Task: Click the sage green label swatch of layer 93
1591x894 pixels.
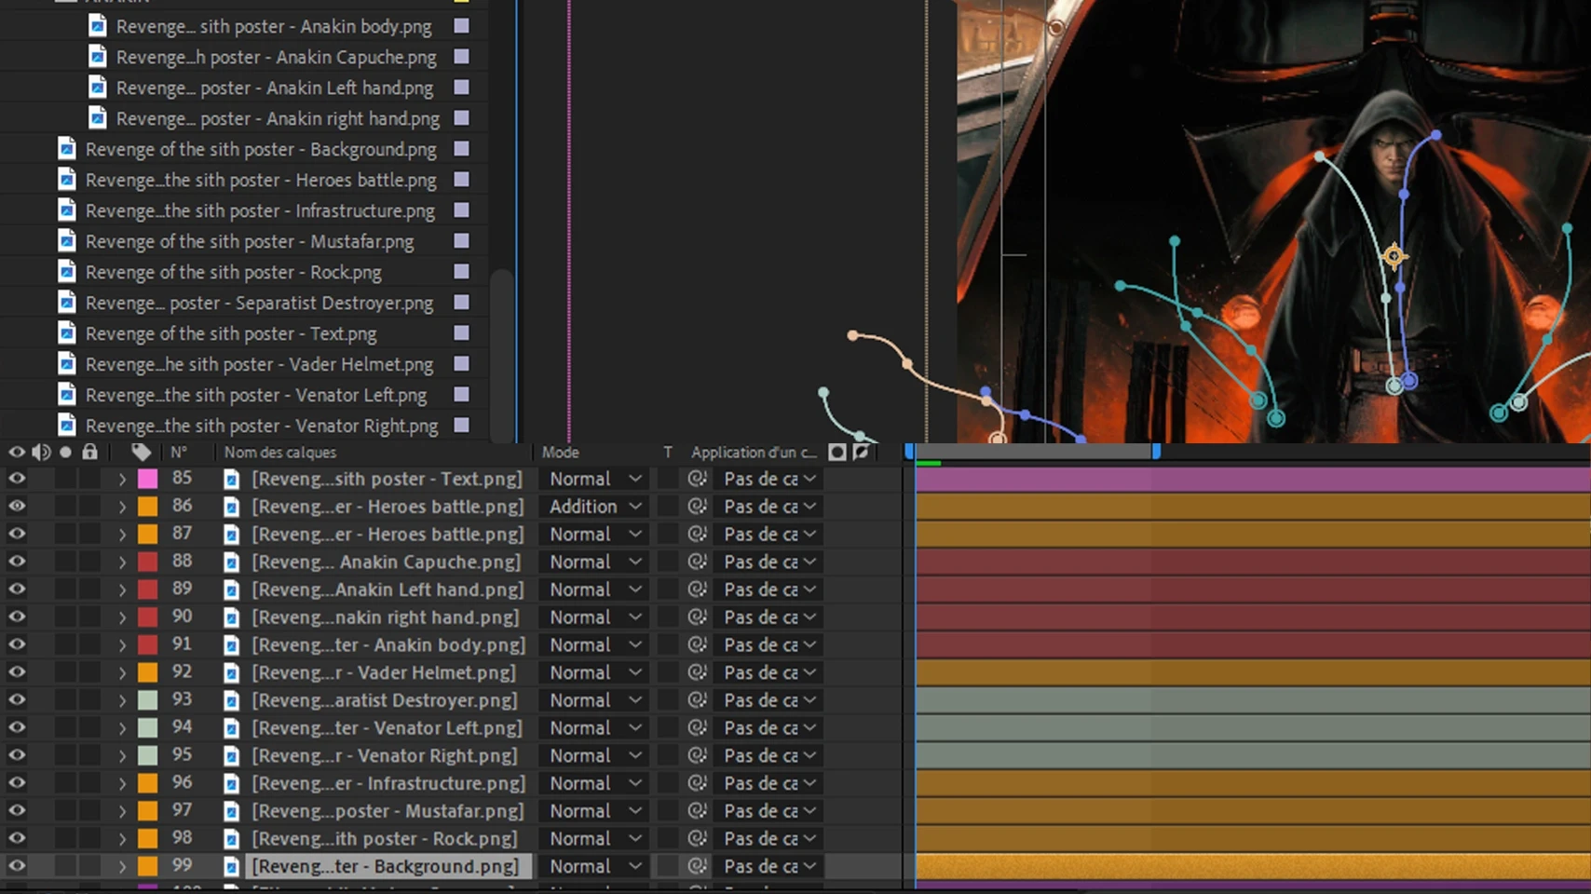Action: pos(147,700)
